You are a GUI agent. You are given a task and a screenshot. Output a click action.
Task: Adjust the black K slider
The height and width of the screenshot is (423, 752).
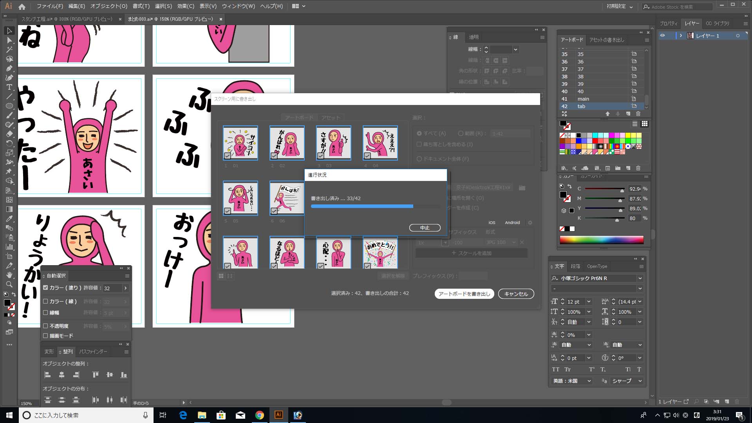coord(617,220)
